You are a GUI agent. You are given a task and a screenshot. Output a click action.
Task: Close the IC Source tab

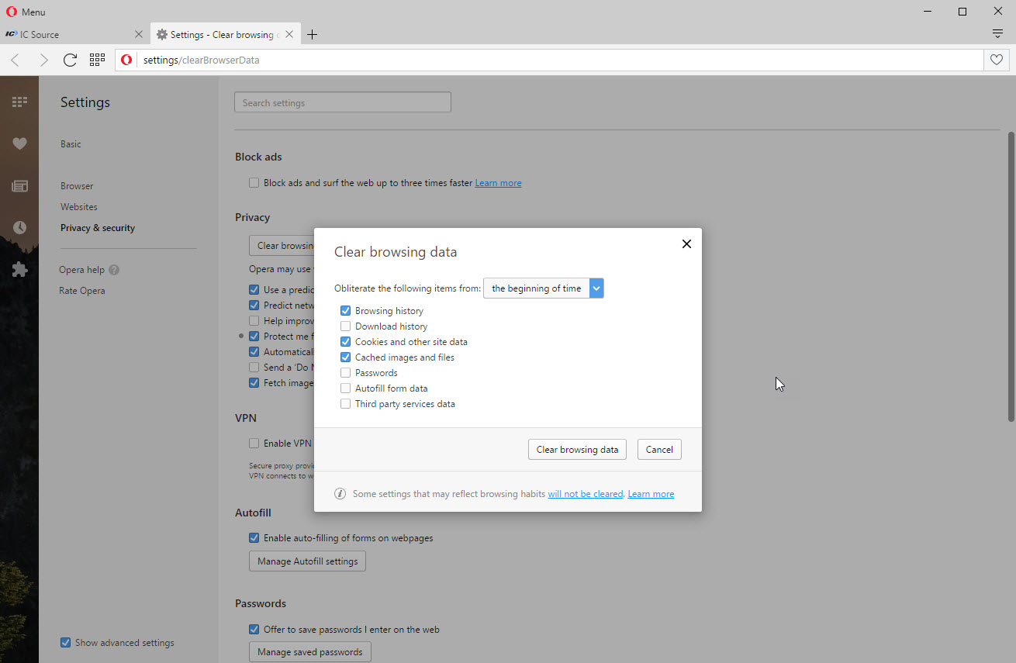coord(139,34)
